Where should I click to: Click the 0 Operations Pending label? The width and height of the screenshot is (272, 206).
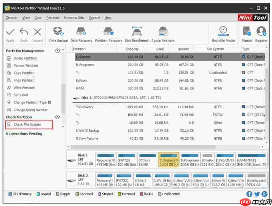[24, 134]
